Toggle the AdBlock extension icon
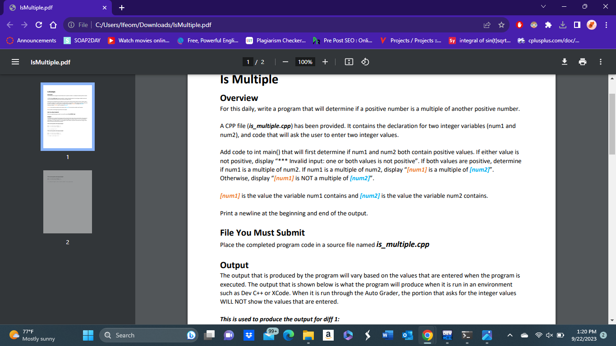616x346 pixels. [519, 26]
